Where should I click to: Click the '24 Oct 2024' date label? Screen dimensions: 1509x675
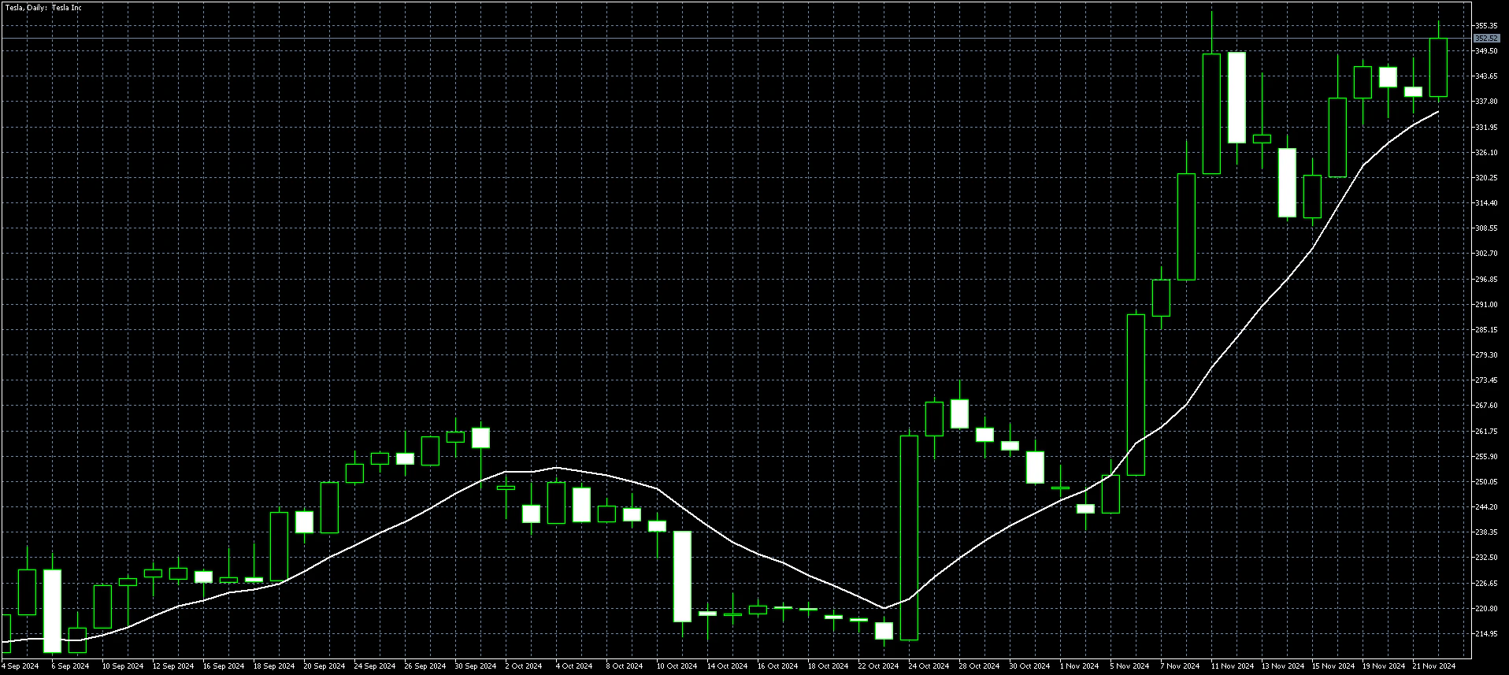click(927, 666)
